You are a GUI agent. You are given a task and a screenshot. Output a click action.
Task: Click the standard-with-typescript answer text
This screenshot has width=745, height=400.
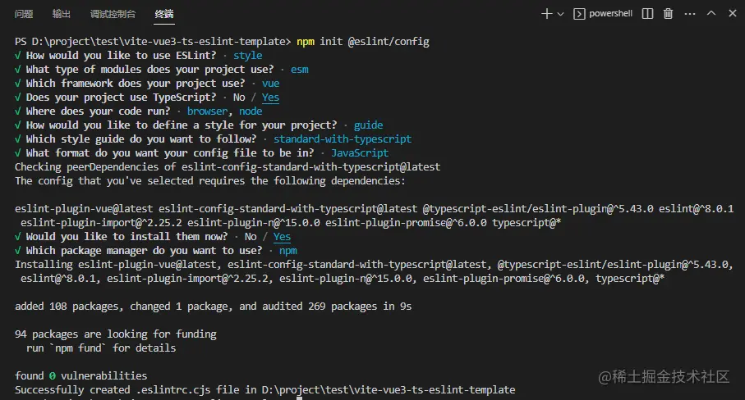click(342, 139)
